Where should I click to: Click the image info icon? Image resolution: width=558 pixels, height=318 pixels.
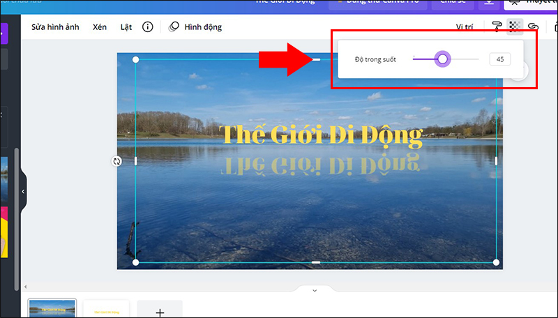click(x=148, y=26)
